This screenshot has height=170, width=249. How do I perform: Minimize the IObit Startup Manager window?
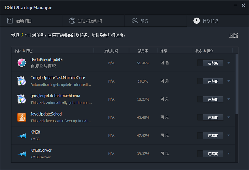pyautogui.click(x=235, y=5)
